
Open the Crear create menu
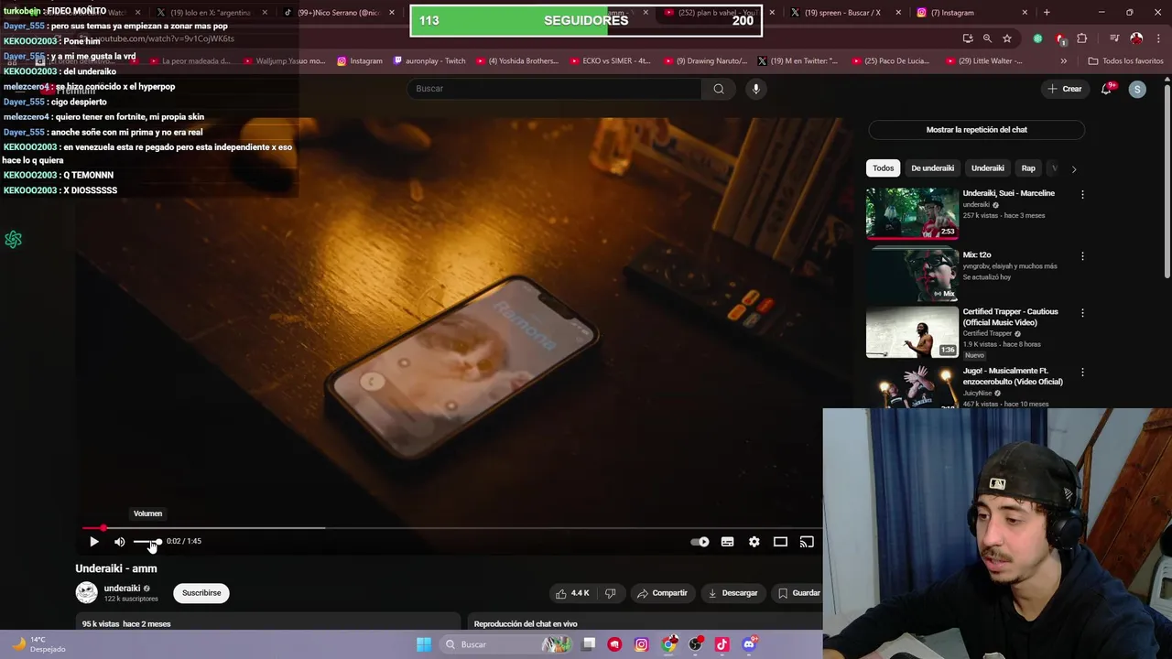tap(1065, 89)
